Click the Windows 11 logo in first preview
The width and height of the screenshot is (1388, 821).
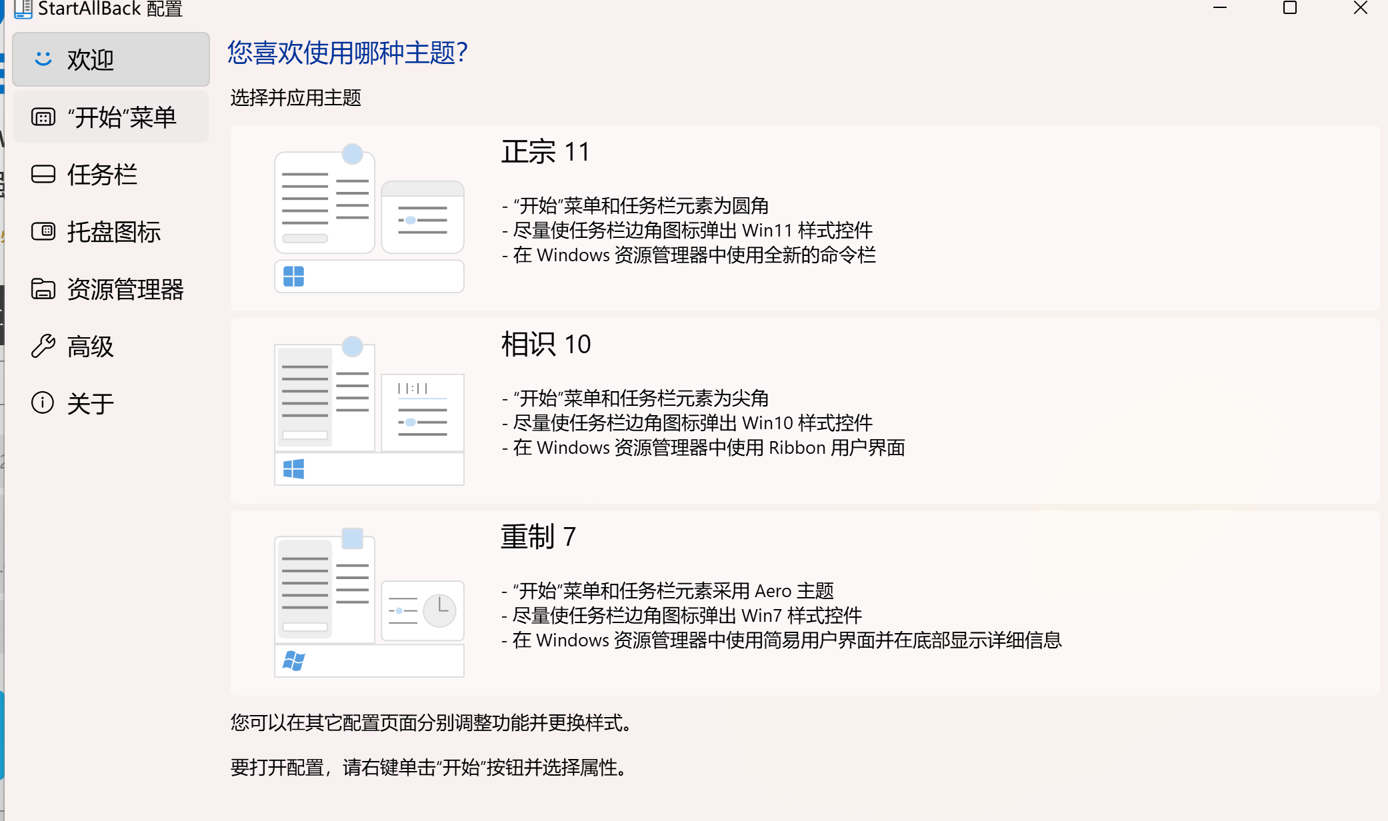point(294,276)
